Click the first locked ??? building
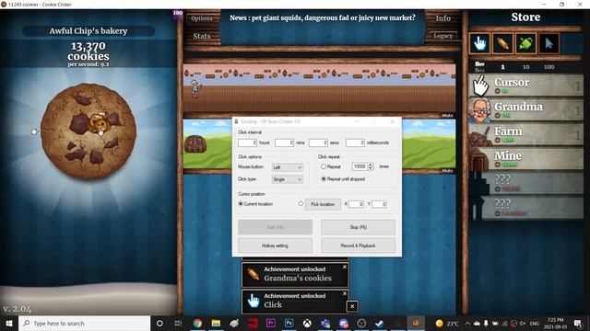 coord(526,183)
